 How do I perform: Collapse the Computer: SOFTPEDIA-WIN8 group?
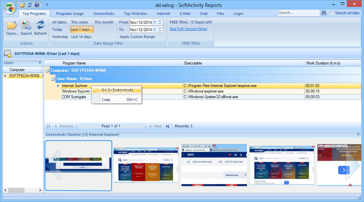pos(48,70)
